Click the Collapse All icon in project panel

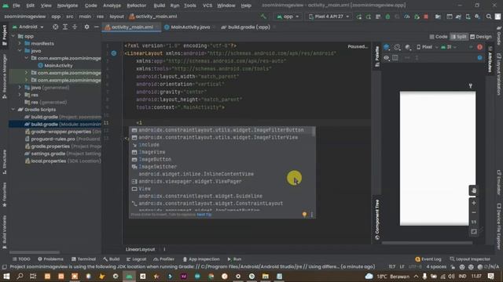75,27
